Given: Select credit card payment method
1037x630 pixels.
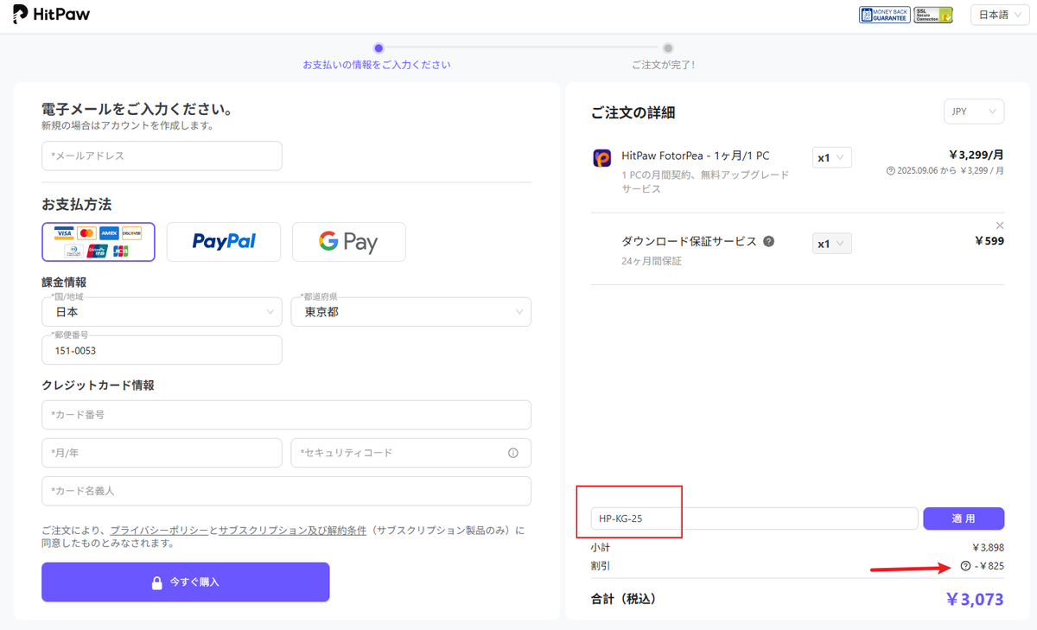Looking at the screenshot, I should coord(99,242).
